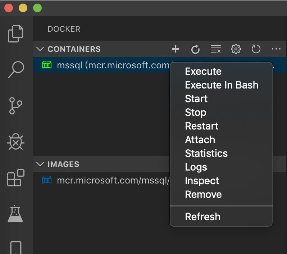Click the clear list icon in Containers toolbar
Screen dimensions: 287x254
coord(216,49)
